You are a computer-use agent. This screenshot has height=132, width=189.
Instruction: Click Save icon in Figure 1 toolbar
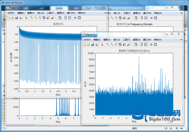[16, 18]
